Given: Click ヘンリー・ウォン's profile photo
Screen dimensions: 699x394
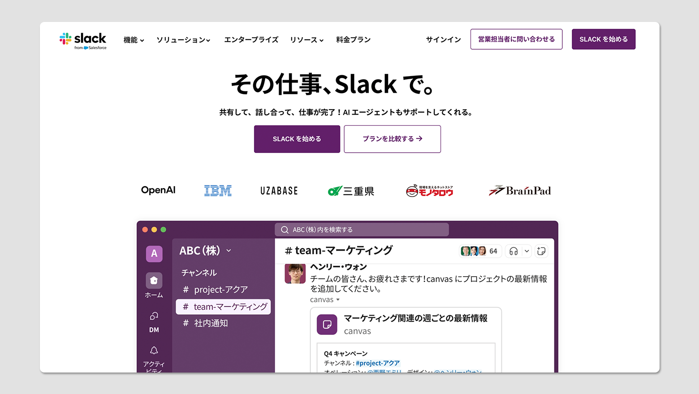Looking at the screenshot, I should tap(295, 274).
